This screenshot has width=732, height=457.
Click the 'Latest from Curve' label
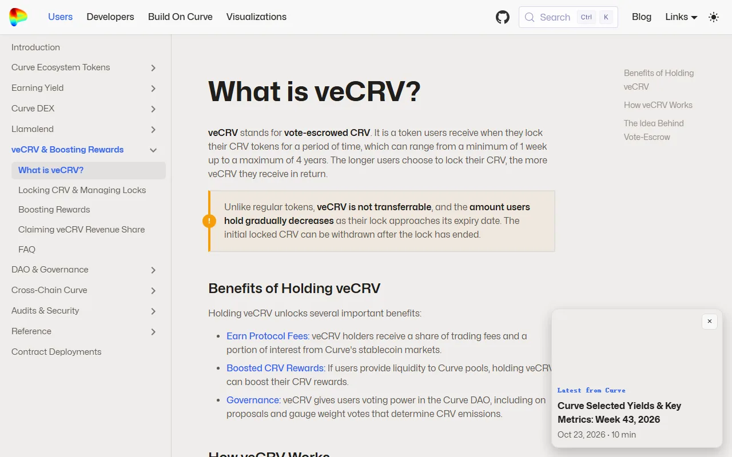(591, 390)
